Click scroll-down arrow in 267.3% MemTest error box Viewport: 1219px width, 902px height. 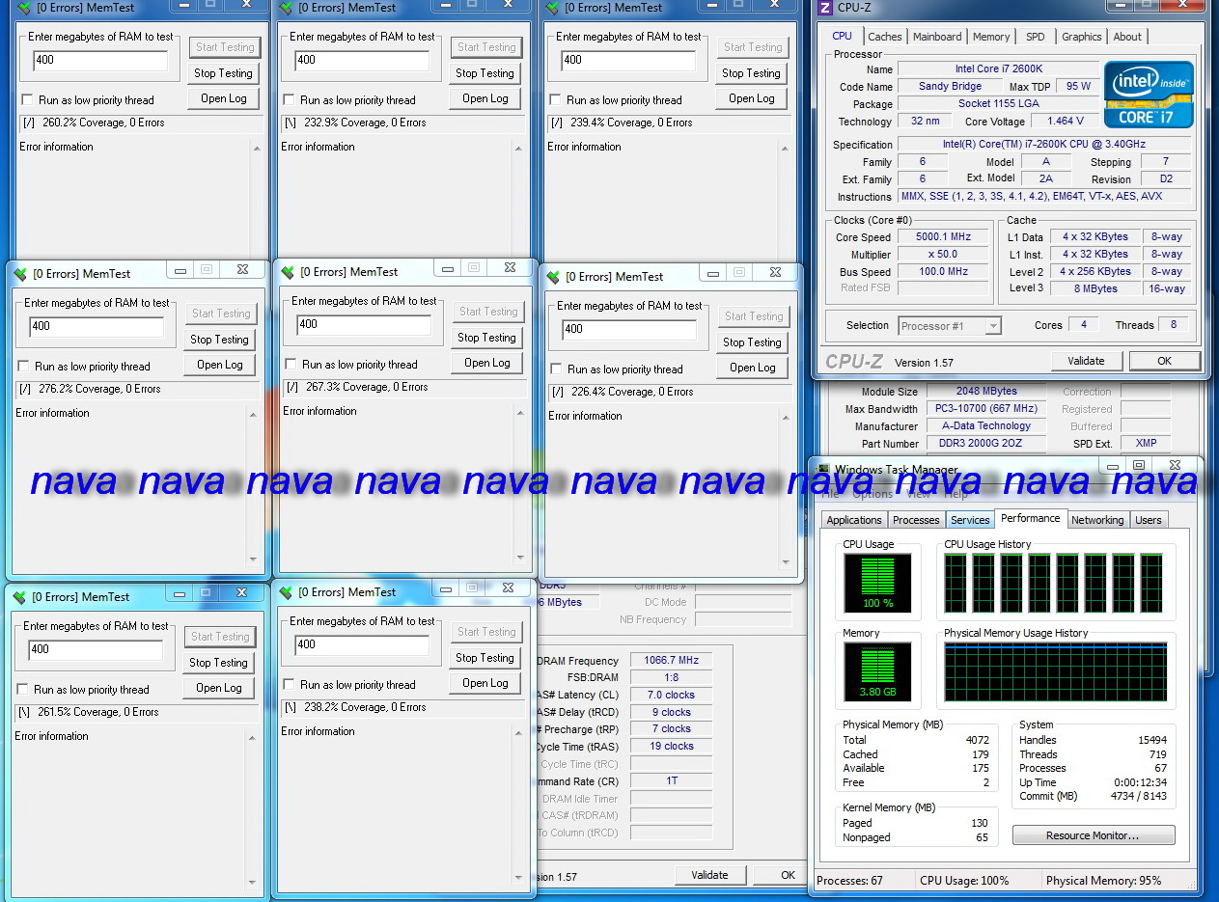[521, 557]
